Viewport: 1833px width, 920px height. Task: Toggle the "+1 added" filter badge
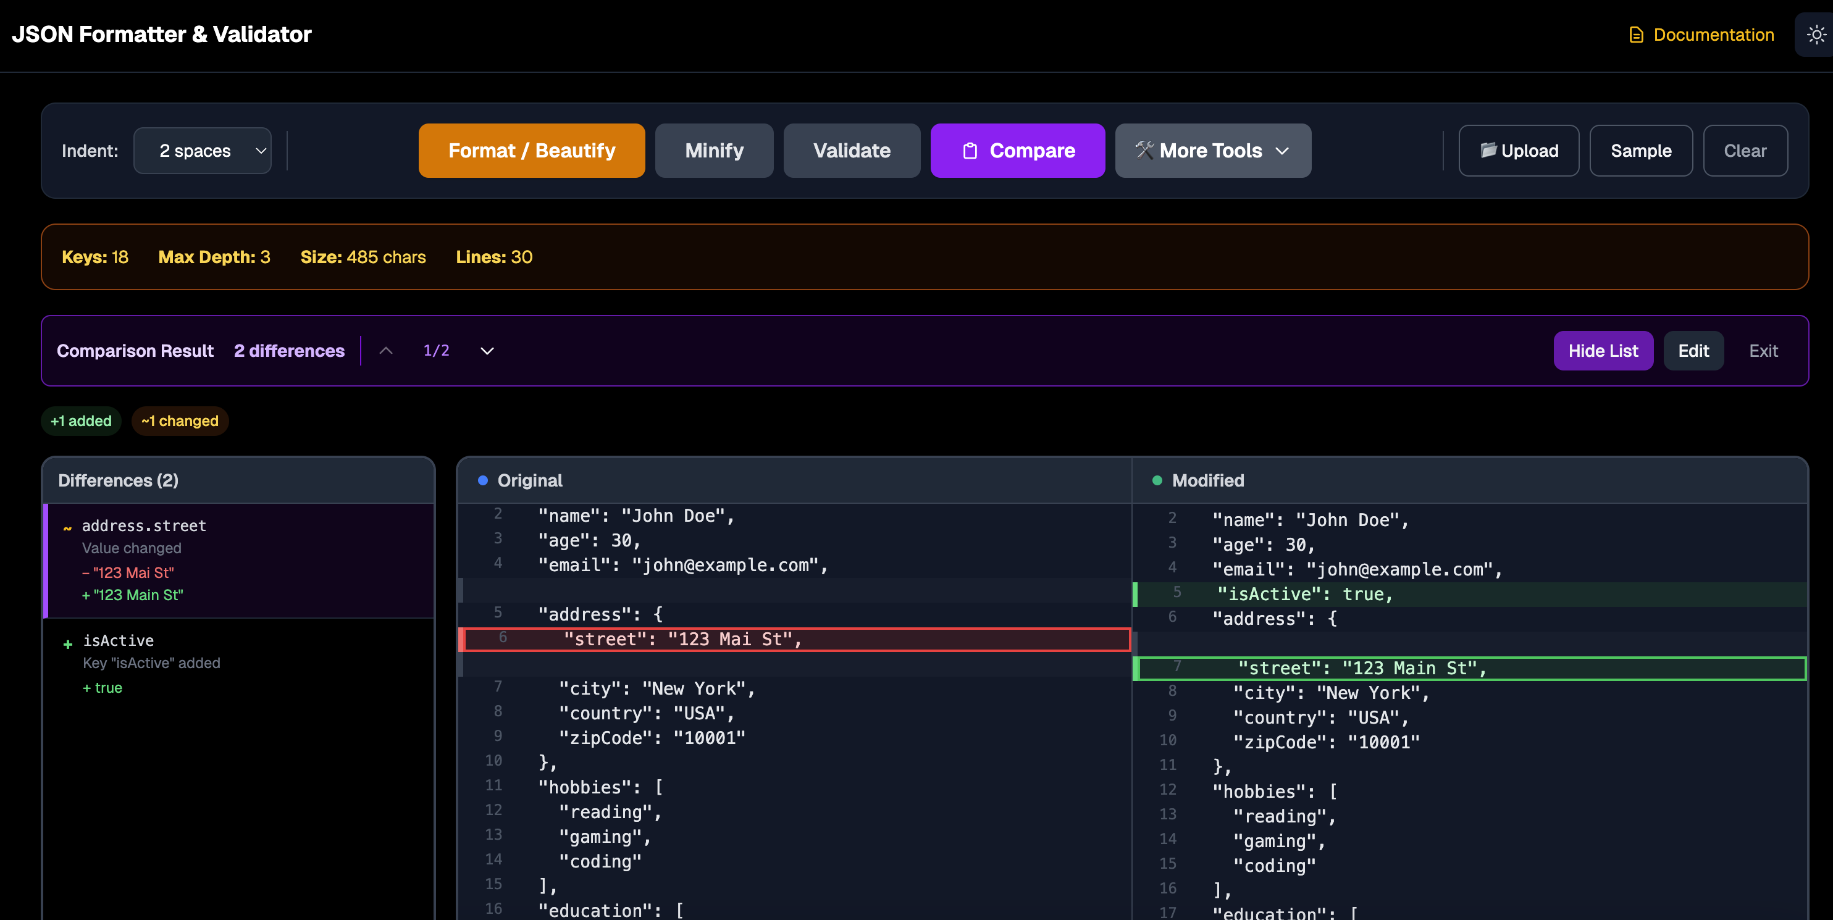(x=80, y=420)
